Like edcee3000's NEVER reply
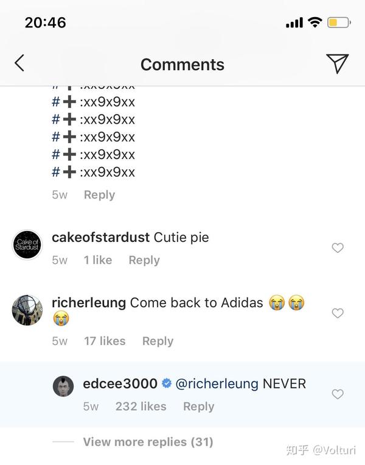 (x=338, y=394)
